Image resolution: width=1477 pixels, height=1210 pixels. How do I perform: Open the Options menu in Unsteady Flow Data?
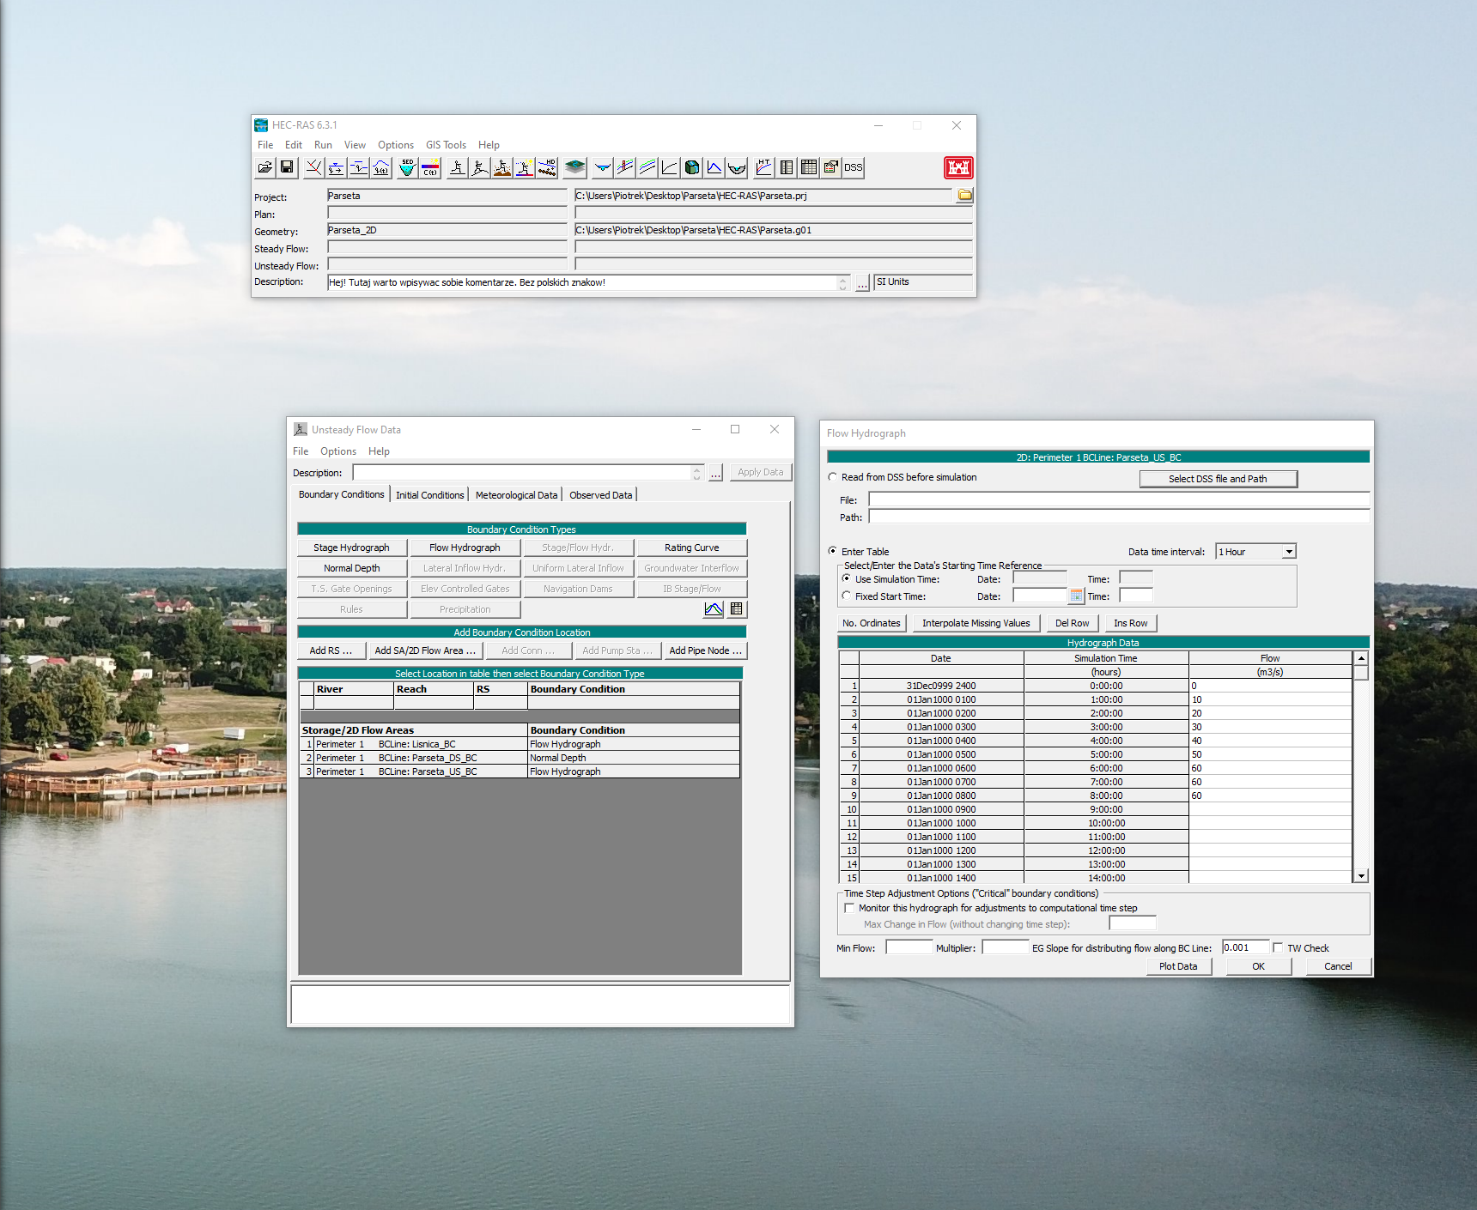337,451
